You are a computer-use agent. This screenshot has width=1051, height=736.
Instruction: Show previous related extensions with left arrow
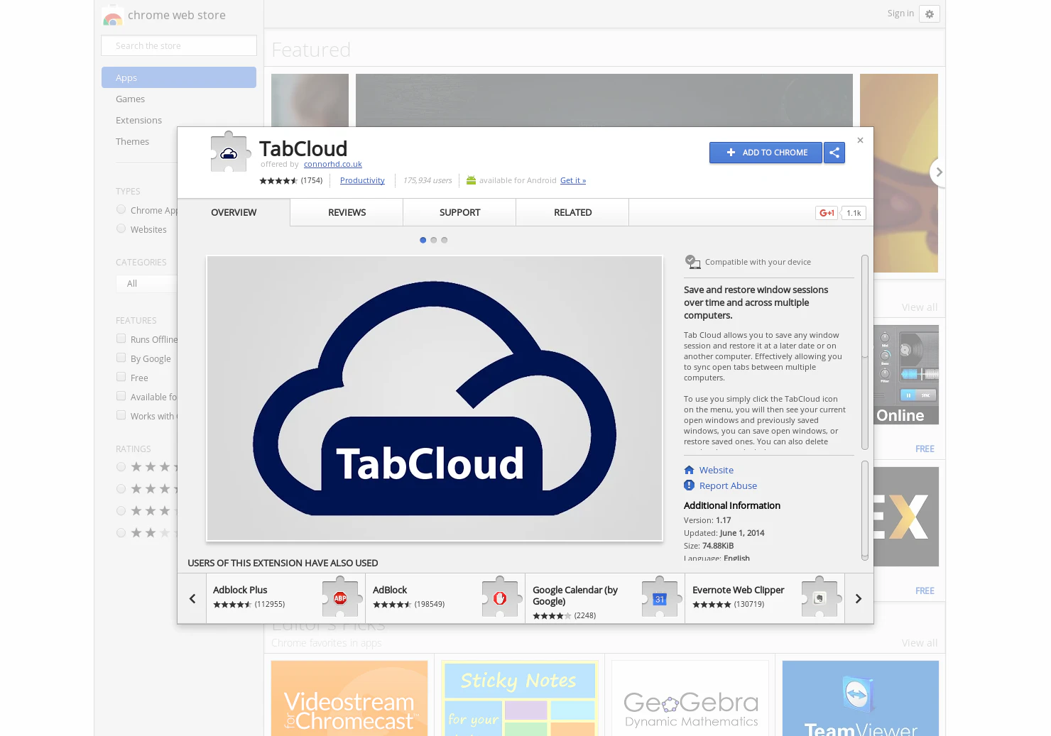pos(192,598)
